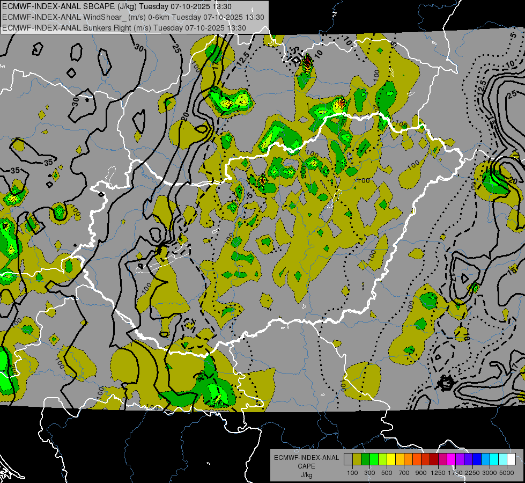Image resolution: width=525 pixels, height=483 pixels.
Task: Select the dark green legend swatch
Action: click(x=365, y=459)
